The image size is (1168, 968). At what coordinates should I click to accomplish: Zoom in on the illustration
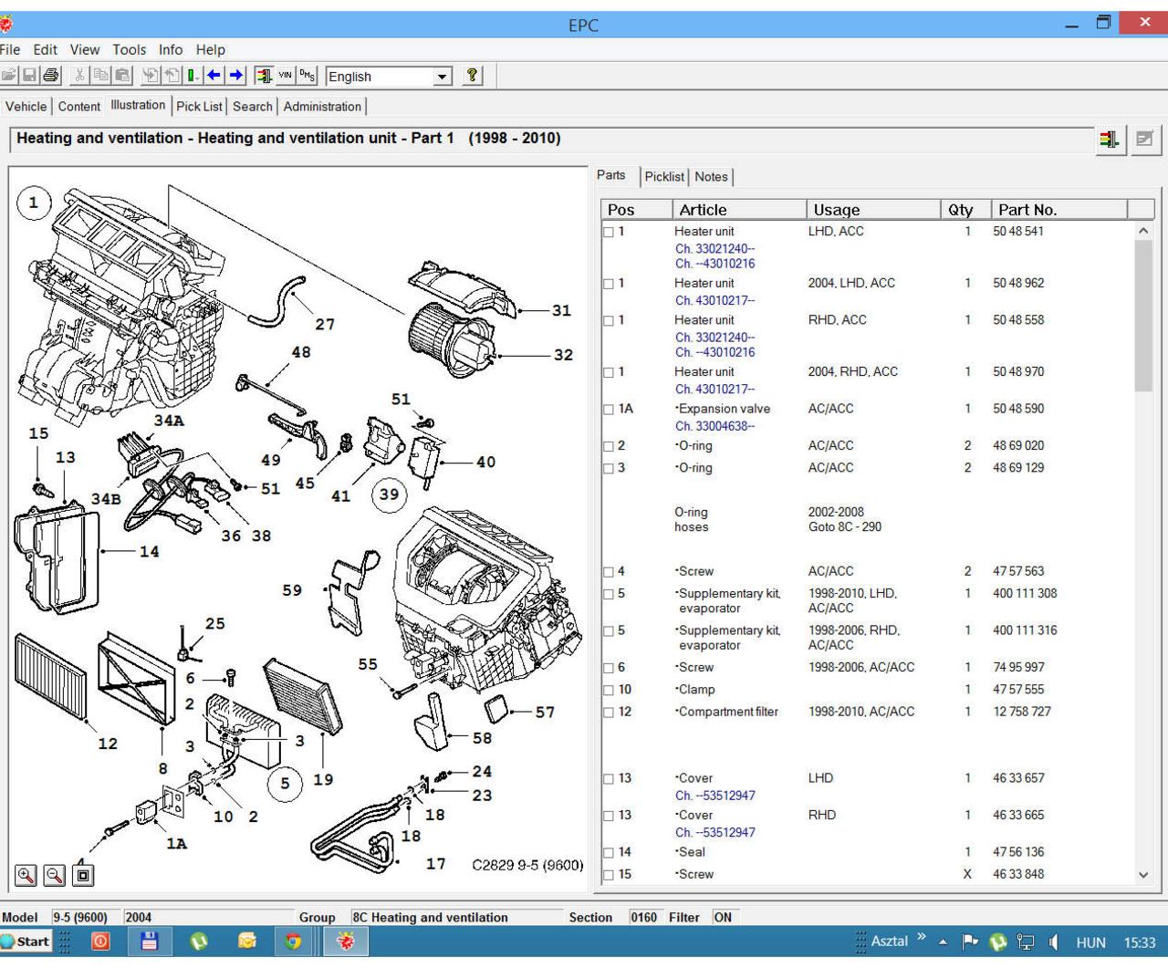pos(26,875)
